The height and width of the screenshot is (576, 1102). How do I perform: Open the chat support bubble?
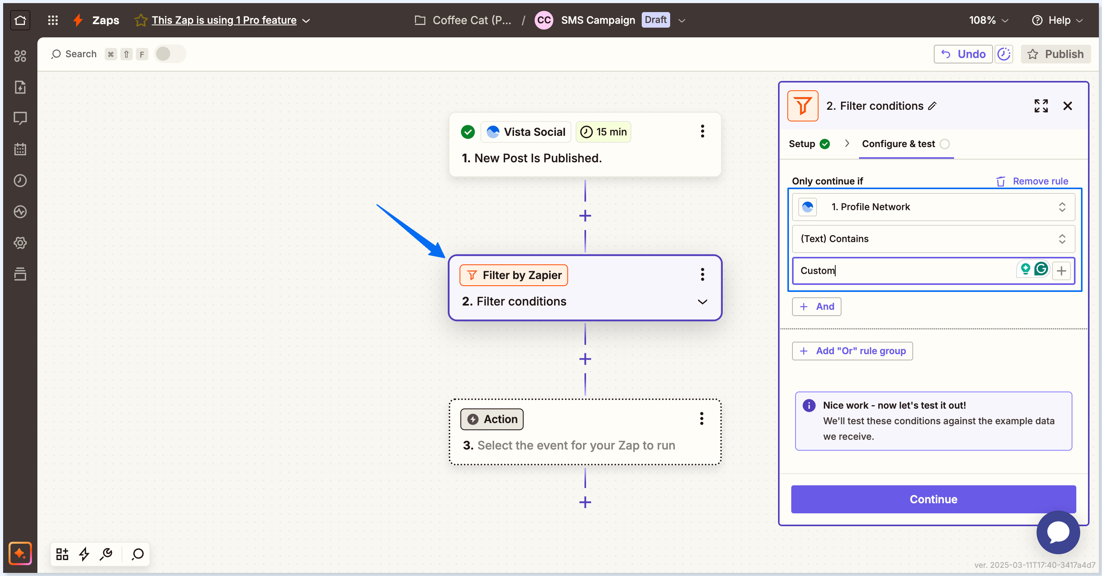pyautogui.click(x=1058, y=532)
